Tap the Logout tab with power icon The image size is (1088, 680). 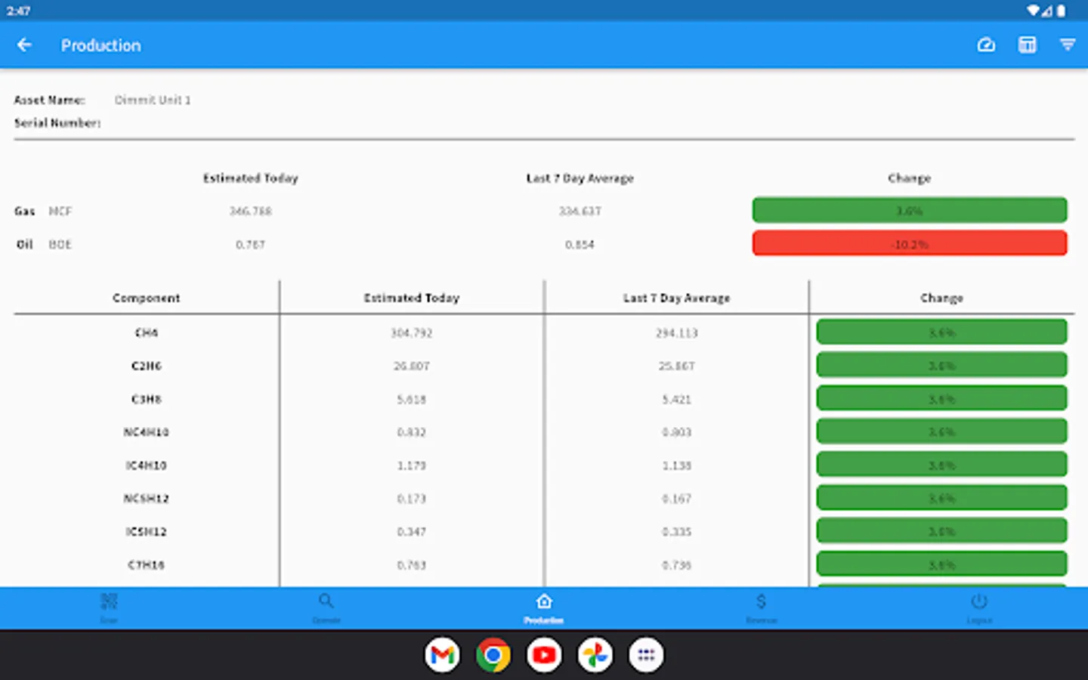tap(979, 607)
